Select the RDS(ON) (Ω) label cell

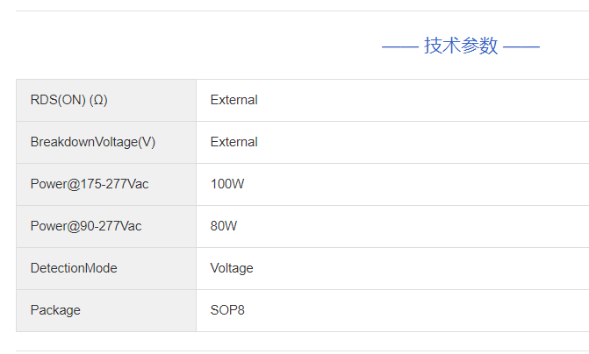[106, 100]
